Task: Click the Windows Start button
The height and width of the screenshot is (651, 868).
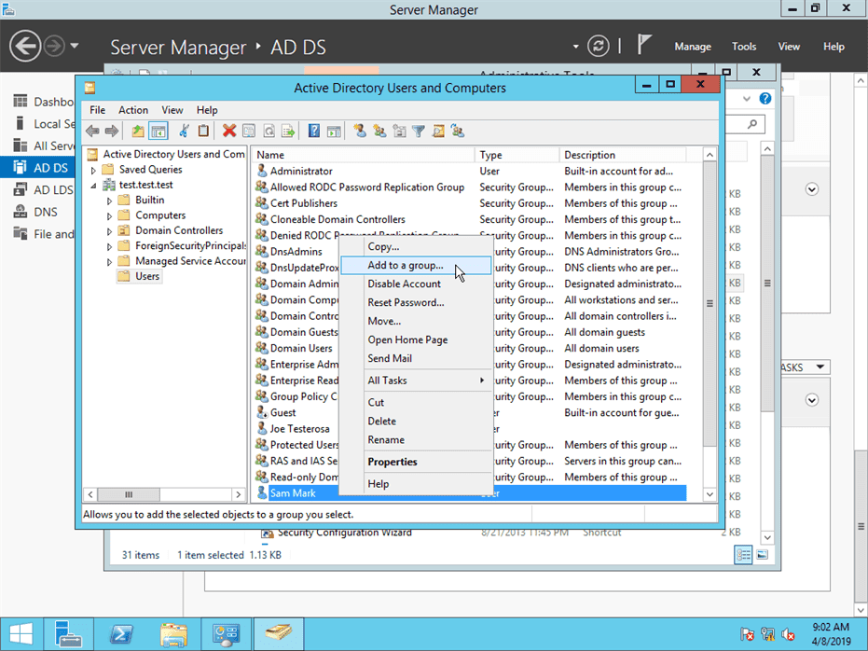Action: [21, 634]
